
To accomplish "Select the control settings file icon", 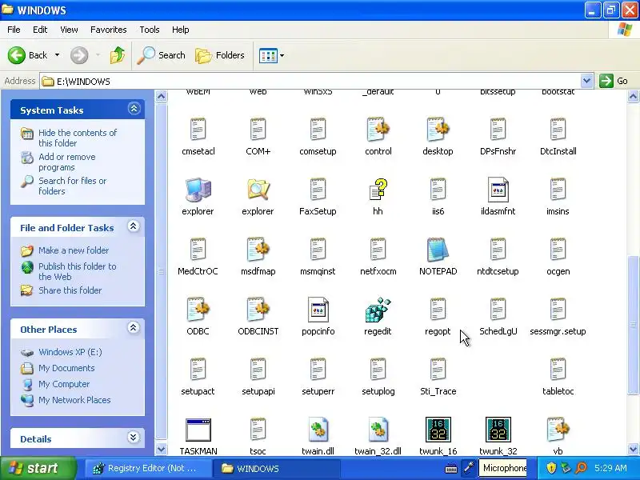I will [x=378, y=130].
